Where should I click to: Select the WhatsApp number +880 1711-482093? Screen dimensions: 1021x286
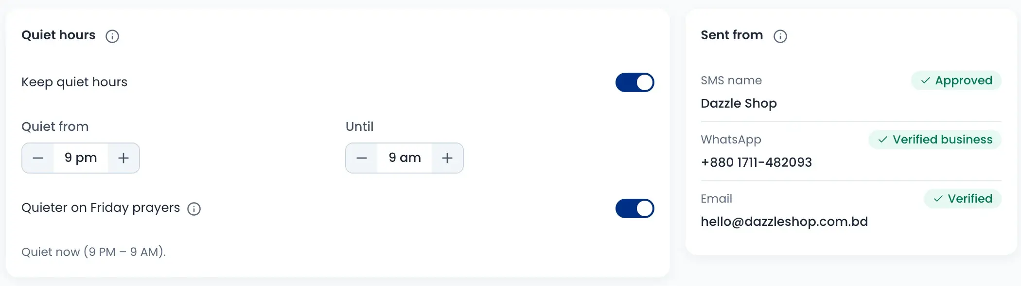pos(756,162)
